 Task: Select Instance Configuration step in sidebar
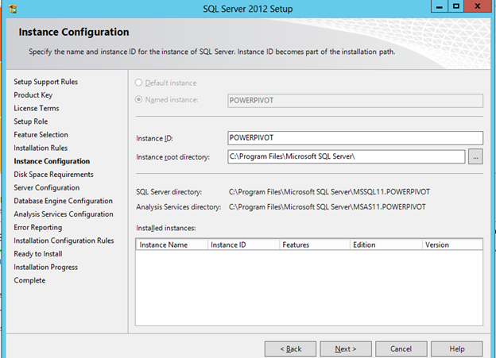click(x=52, y=161)
